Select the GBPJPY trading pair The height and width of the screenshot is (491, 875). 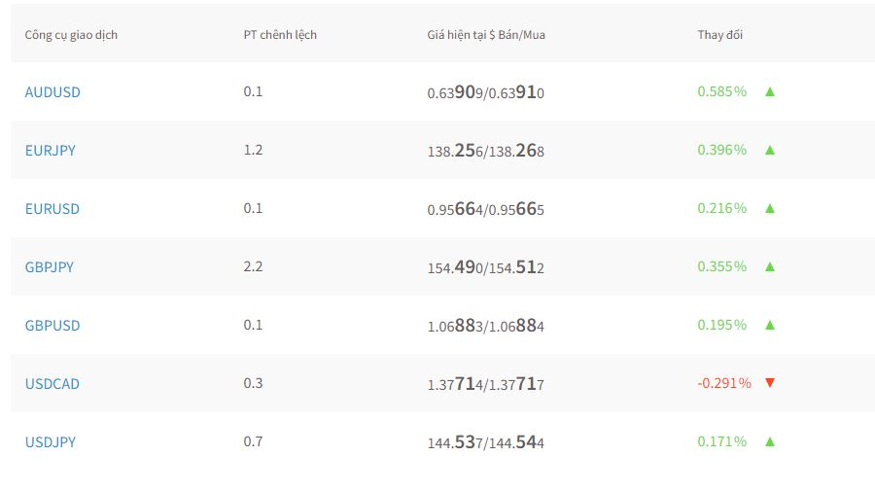(50, 267)
